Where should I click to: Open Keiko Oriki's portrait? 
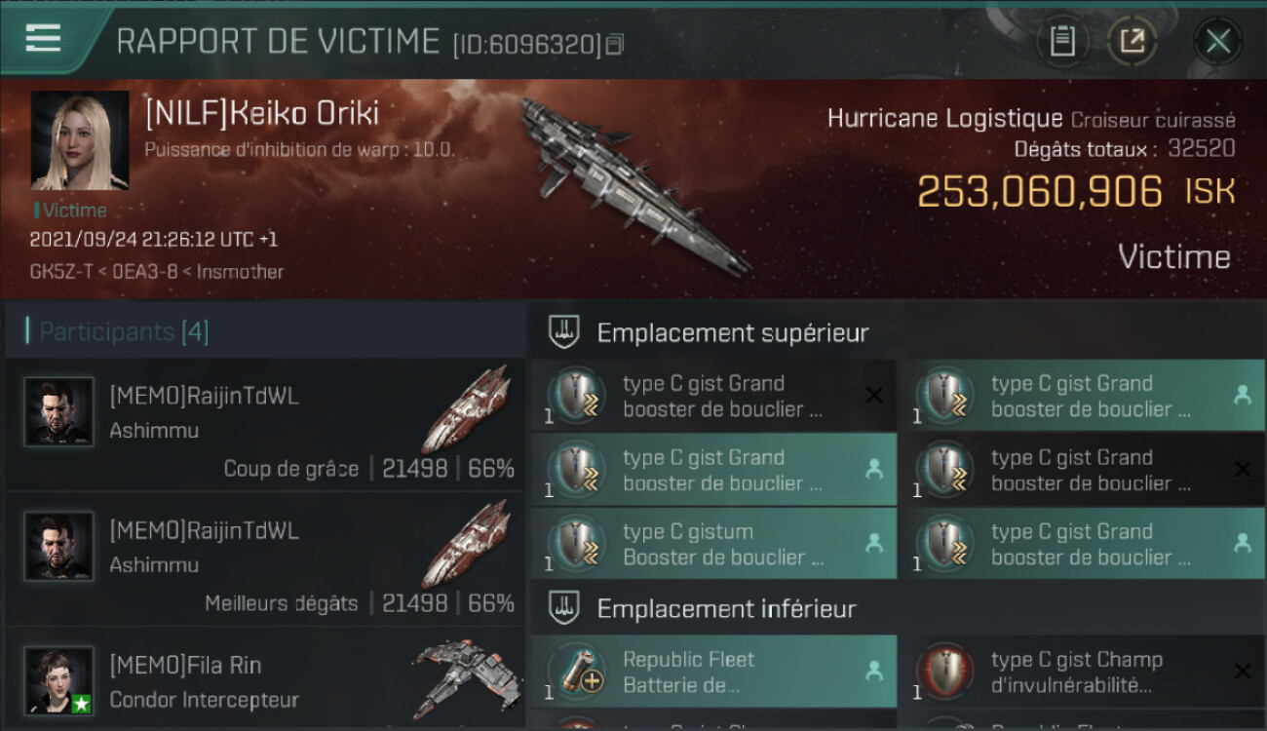pos(80,140)
